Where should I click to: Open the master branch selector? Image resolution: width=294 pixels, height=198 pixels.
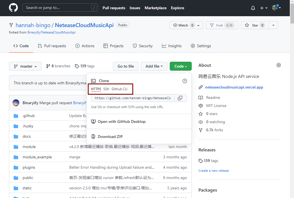(x=25, y=66)
